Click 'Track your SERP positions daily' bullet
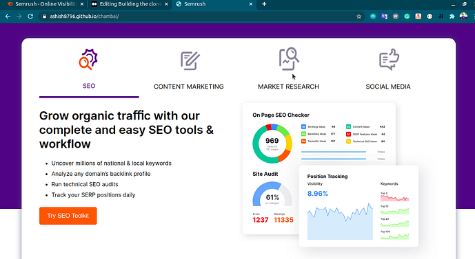 pos(93,195)
